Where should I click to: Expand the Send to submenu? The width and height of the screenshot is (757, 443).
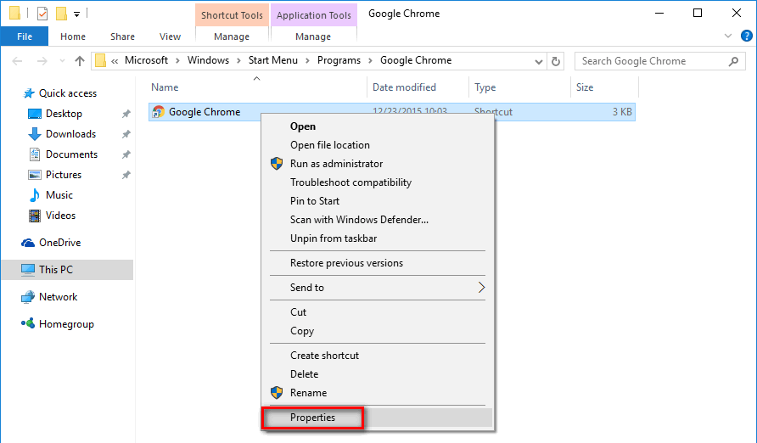378,288
